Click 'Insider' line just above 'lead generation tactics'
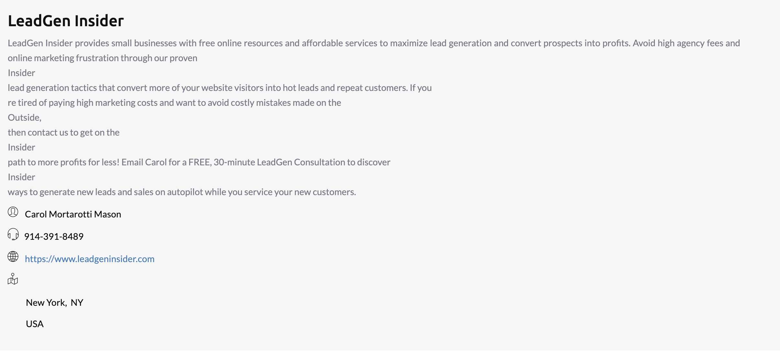Screen dimensions: 780x354 [x=21, y=73]
